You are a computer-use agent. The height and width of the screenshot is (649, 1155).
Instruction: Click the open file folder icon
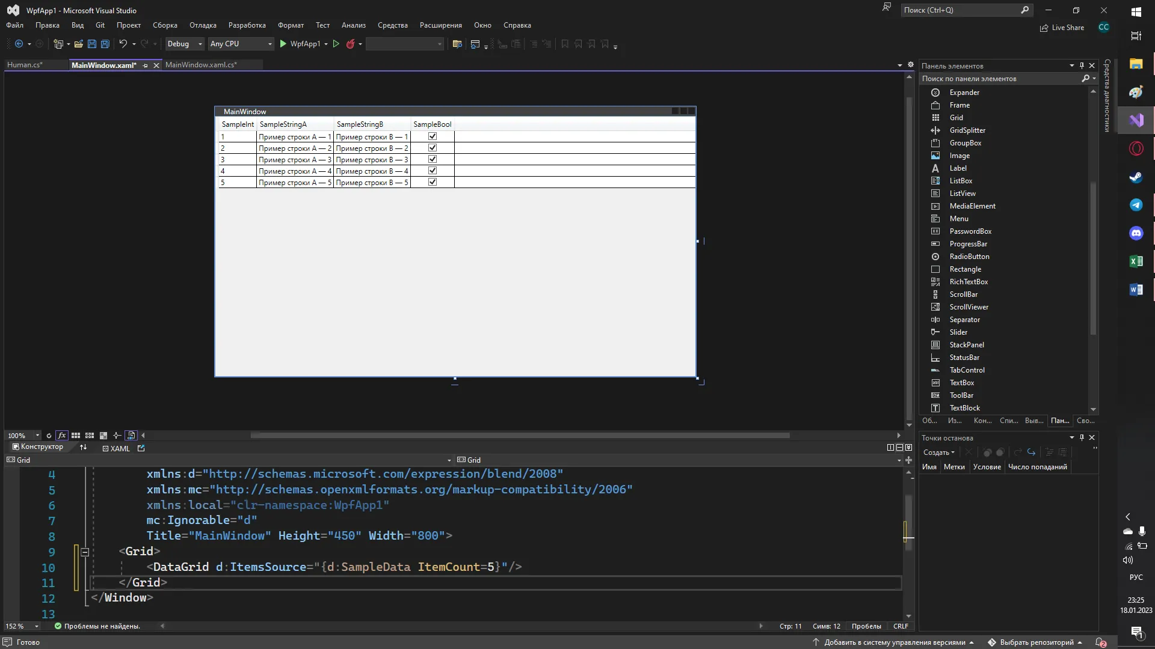coord(78,44)
